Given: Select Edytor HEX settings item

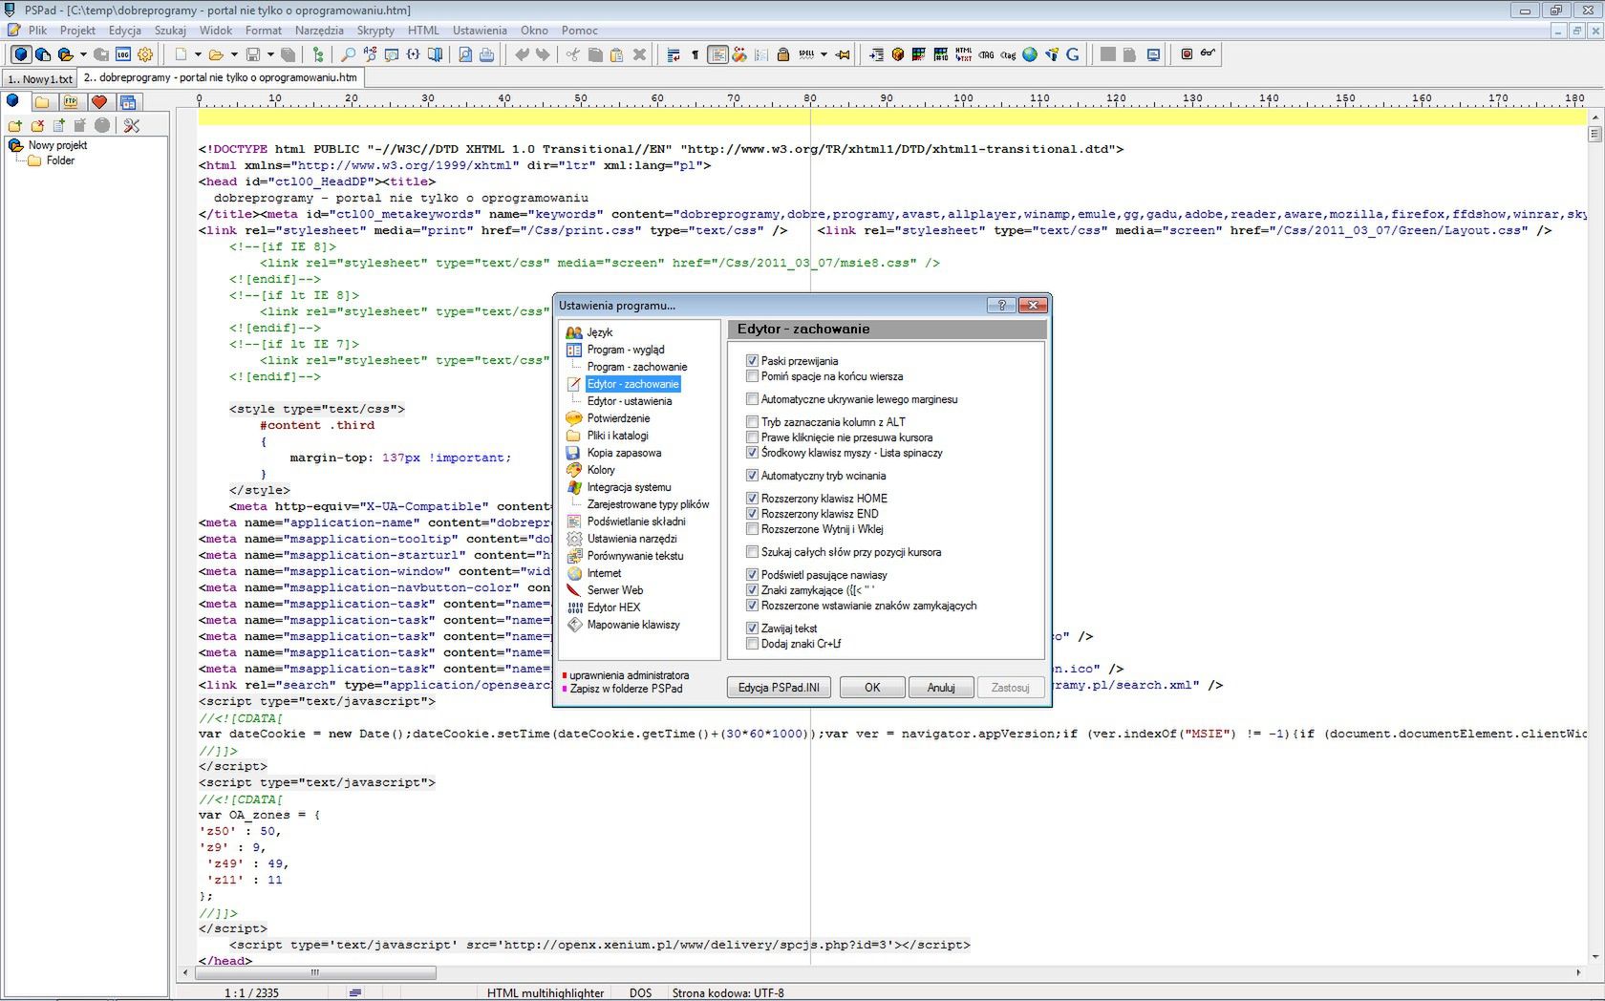Looking at the screenshot, I should pyautogui.click(x=613, y=607).
